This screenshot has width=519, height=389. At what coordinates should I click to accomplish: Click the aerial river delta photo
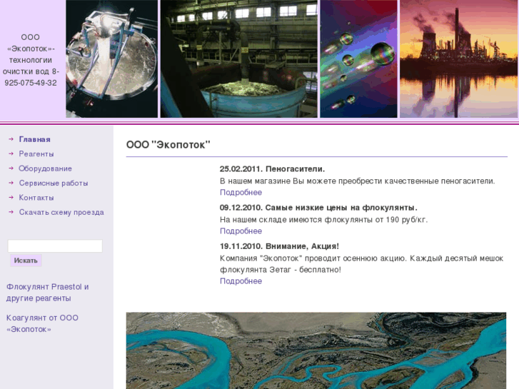tap(316, 350)
